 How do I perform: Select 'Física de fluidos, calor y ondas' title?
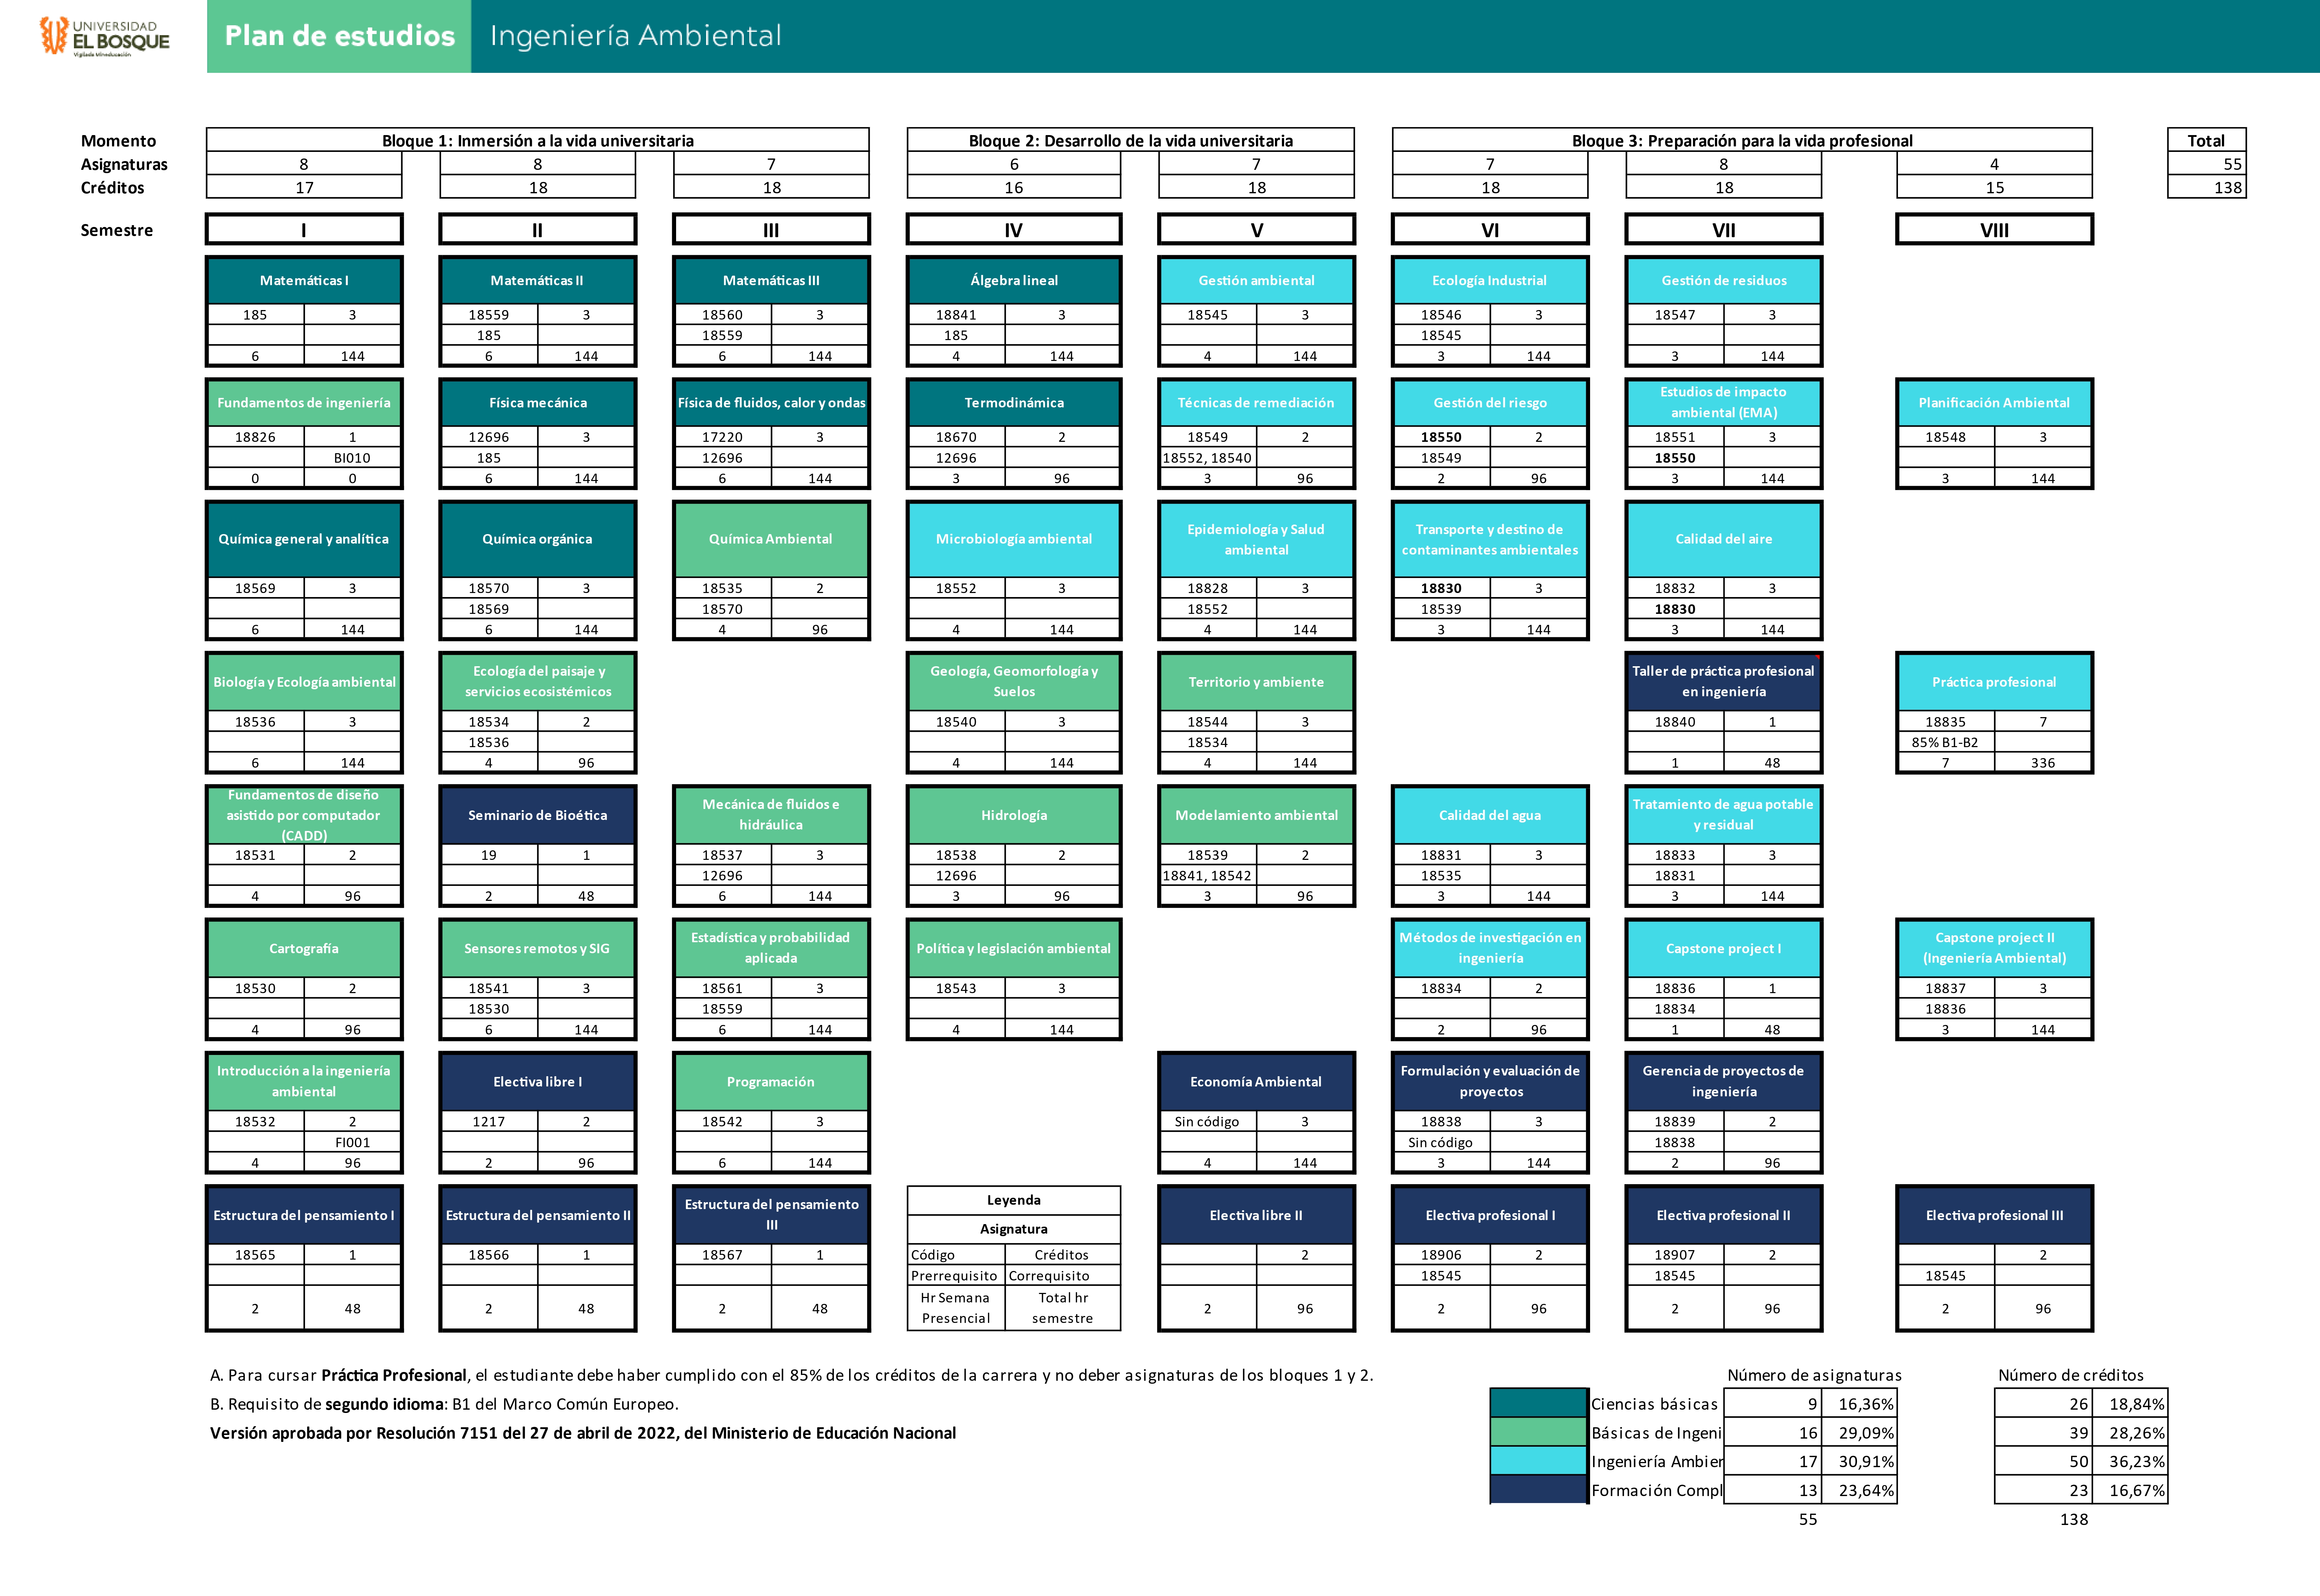(x=771, y=403)
